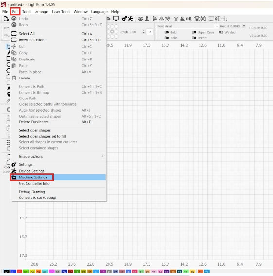Click the wrench Device Settings toolbar icon

(x=130, y=19)
